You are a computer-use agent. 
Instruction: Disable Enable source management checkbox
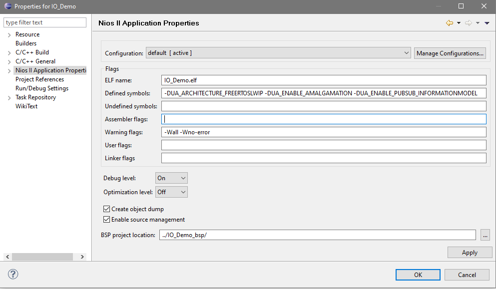click(106, 220)
